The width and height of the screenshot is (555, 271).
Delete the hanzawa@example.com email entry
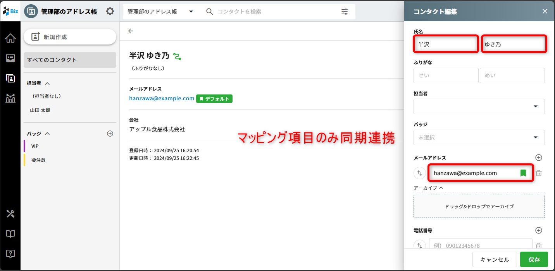(x=538, y=173)
